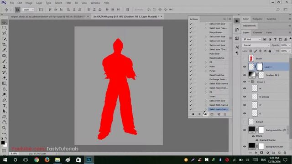
Task: Open the Auto-Select Layer dropdown
Action: point(28,10)
